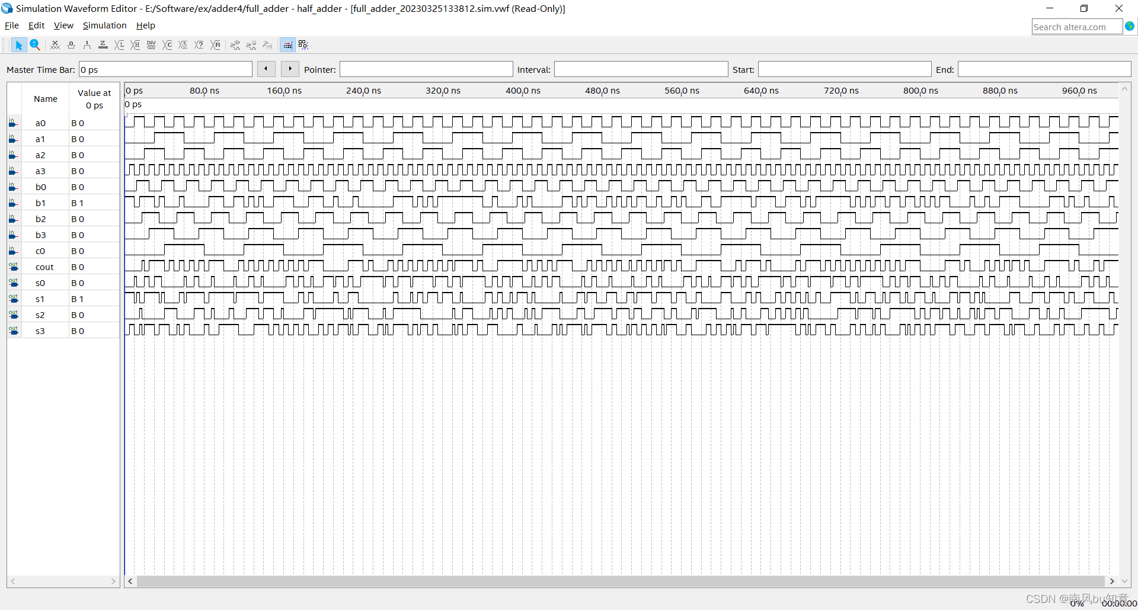Click the Interval value field
The width and height of the screenshot is (1138, 610).
[641, 69]
